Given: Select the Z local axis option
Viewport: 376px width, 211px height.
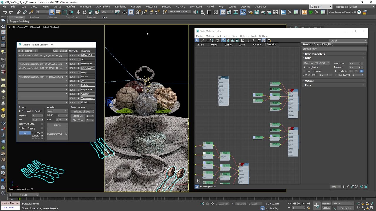Looking at the screenshot, I should click(362, 71).
